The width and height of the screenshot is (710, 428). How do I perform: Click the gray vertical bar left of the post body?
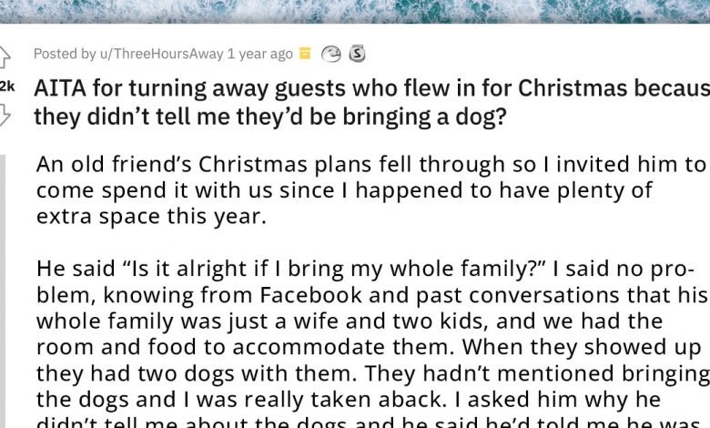point(3,291)
